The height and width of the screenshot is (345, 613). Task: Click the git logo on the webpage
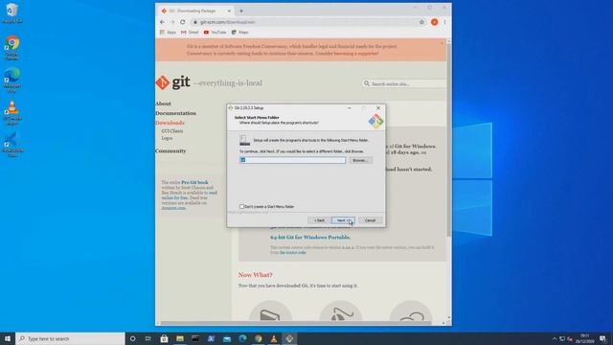172,82
